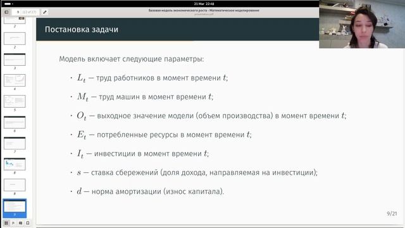
Task: Toggle the side pane button in toolbar
Action: click(x=6, y=12)
